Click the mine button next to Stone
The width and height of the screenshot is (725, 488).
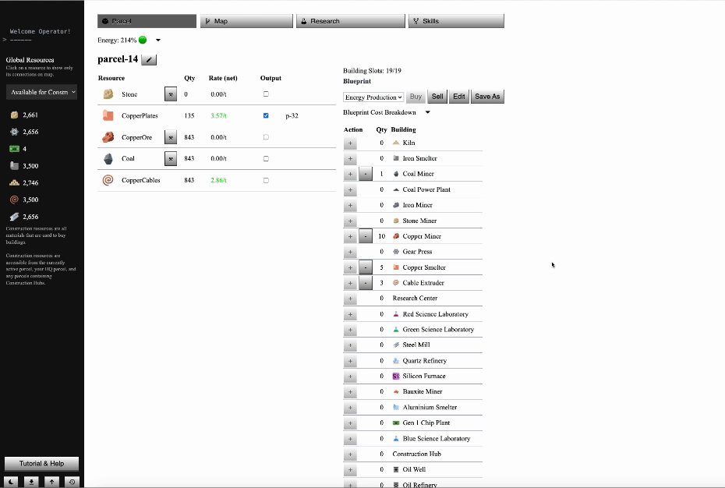pyautogui.click(x=170, y=94)
